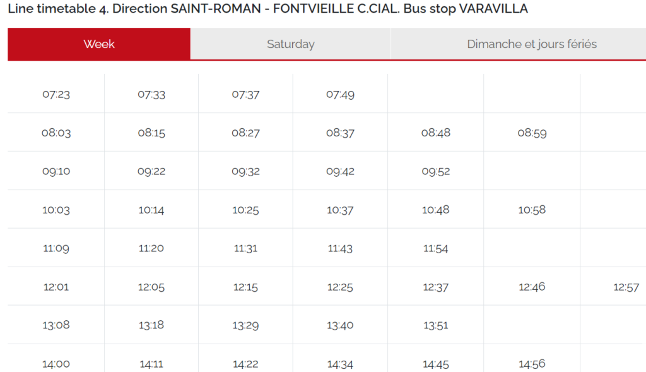Click the 13:08 departure time
This screenshot has height=372, width=646.
tap(55, 325)
